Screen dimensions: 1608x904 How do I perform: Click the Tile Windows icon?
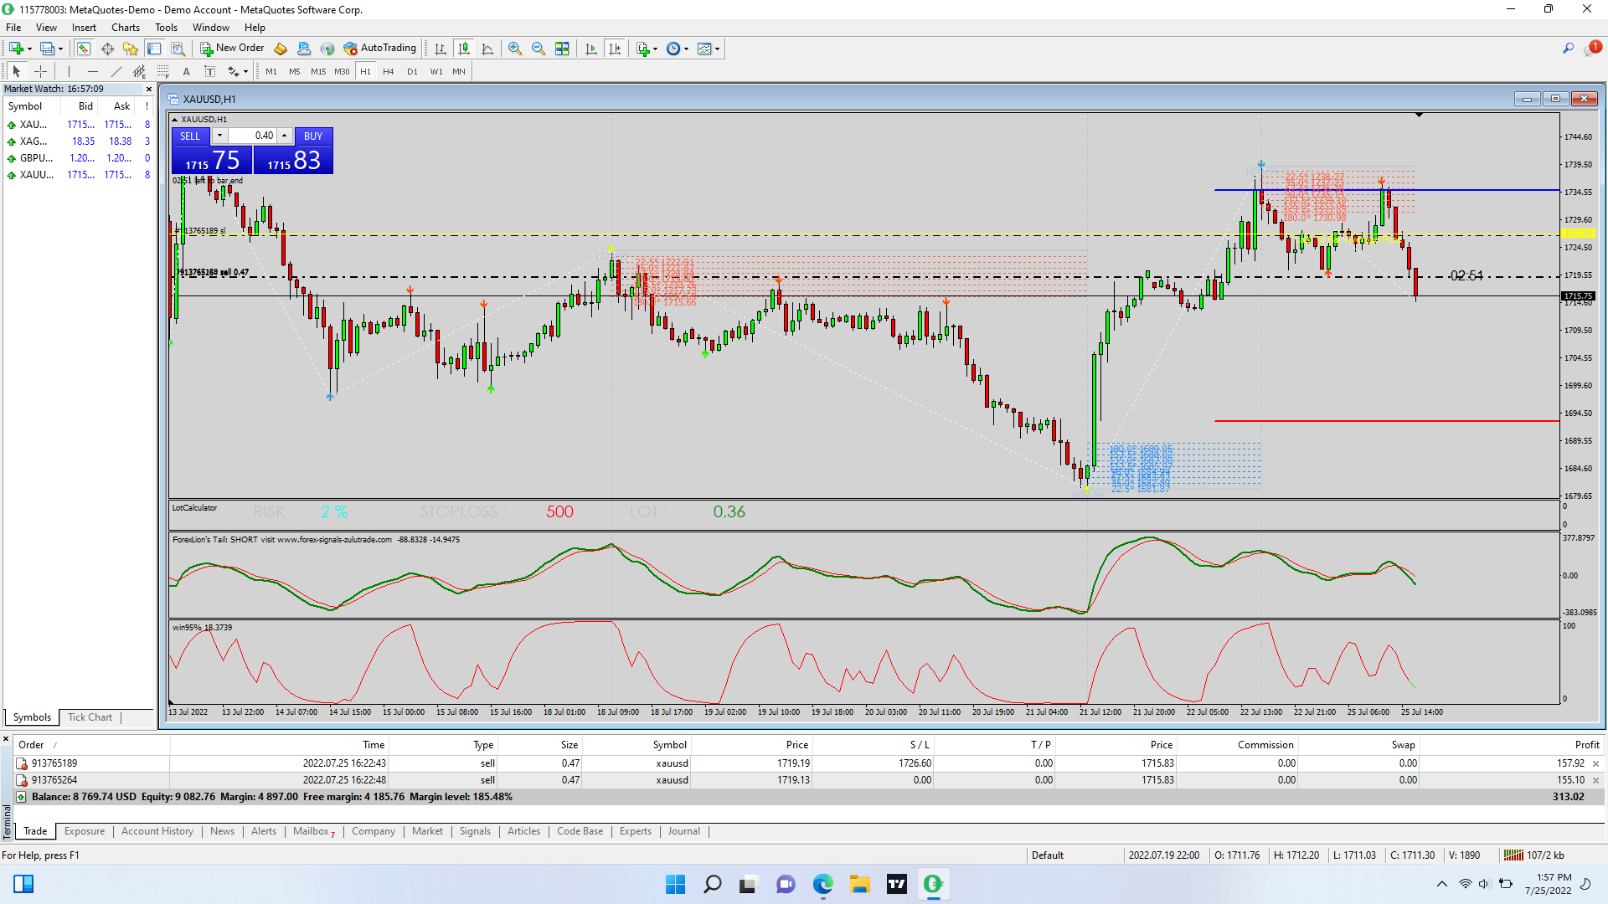point(562,49)
